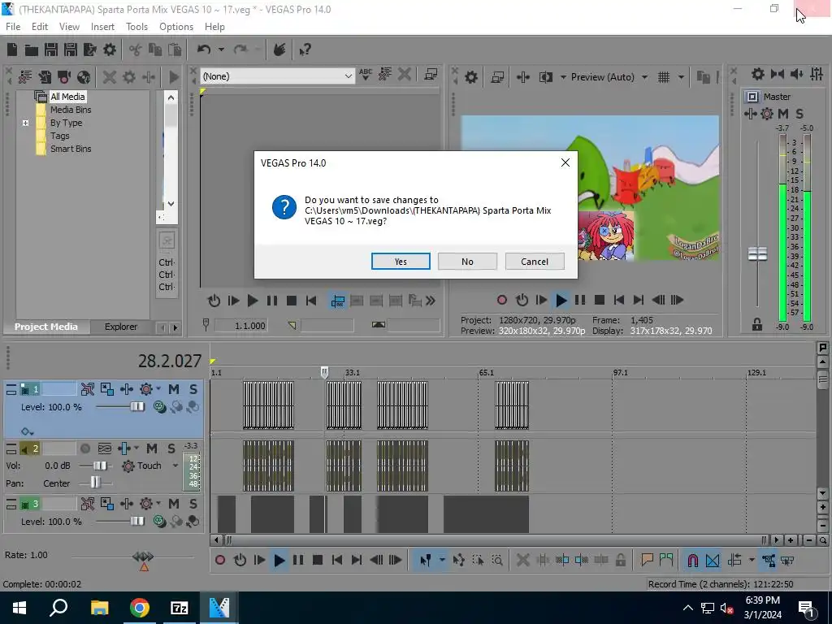Screen dimensions: 832x624
Task: Click the Open project folder icon
Action: [32, 50]
